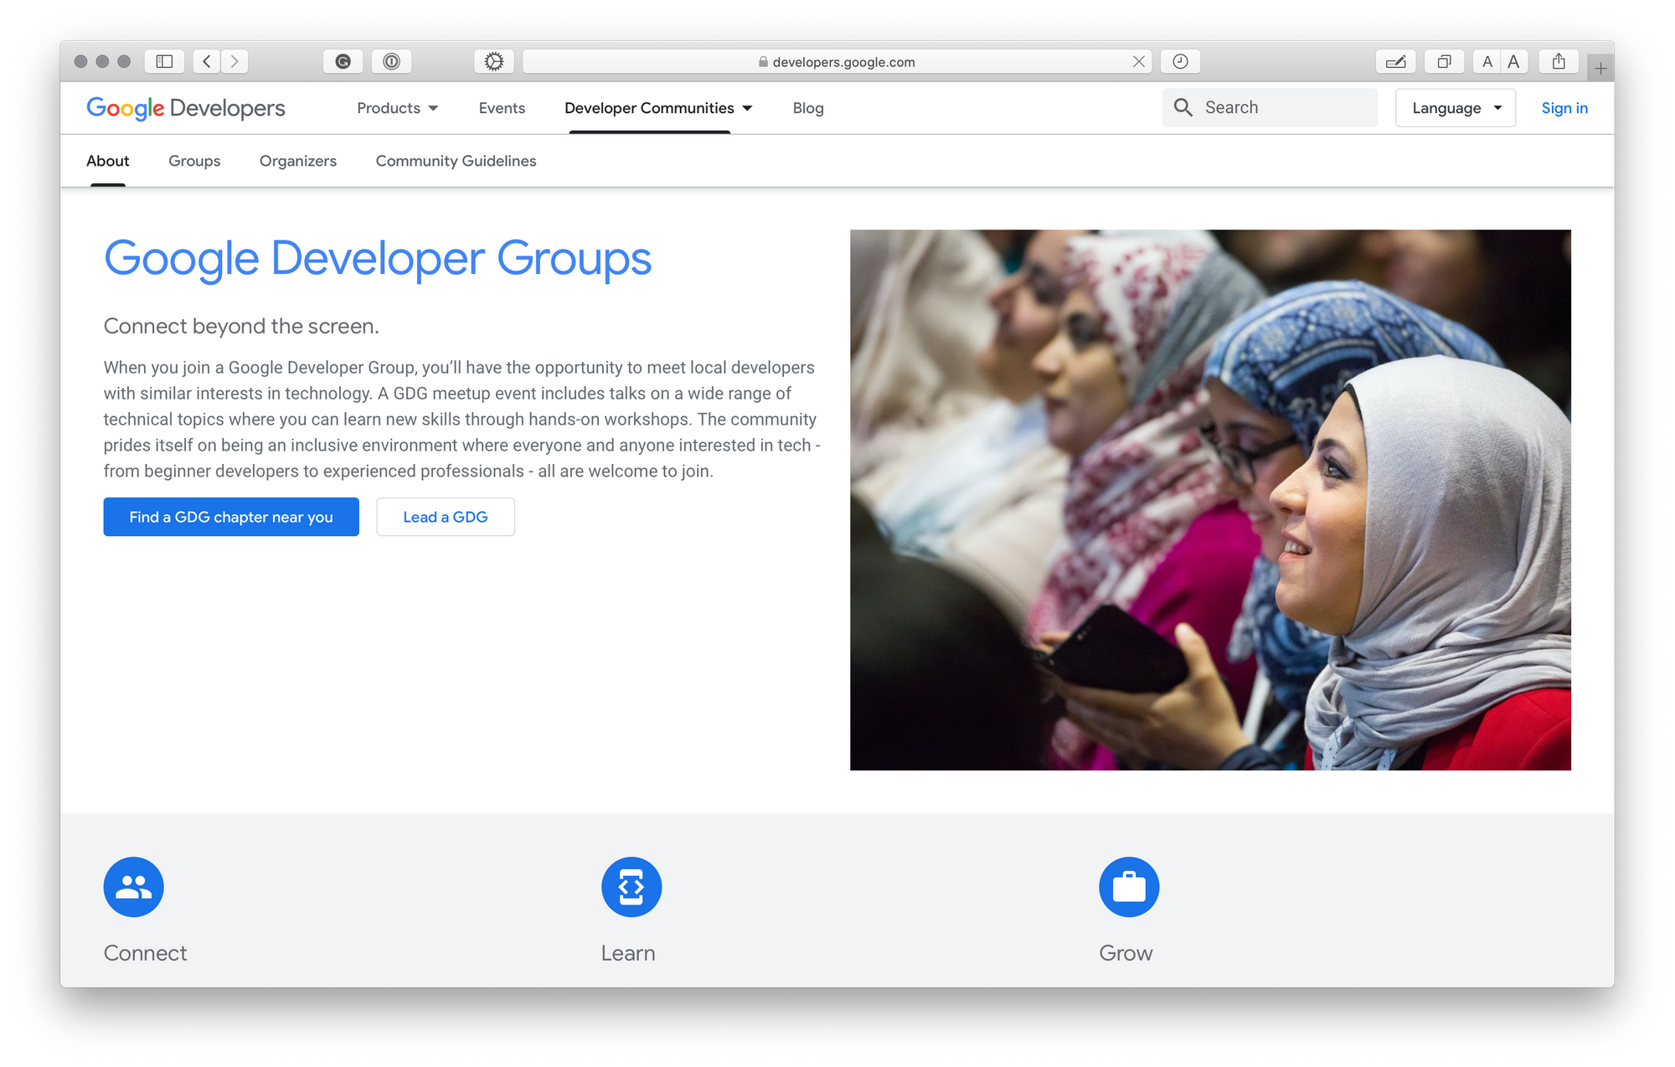Click the Connect people icon
Image resolution: width=1675 pixels, height=1067 pixels.
click(x=133, y=887)
